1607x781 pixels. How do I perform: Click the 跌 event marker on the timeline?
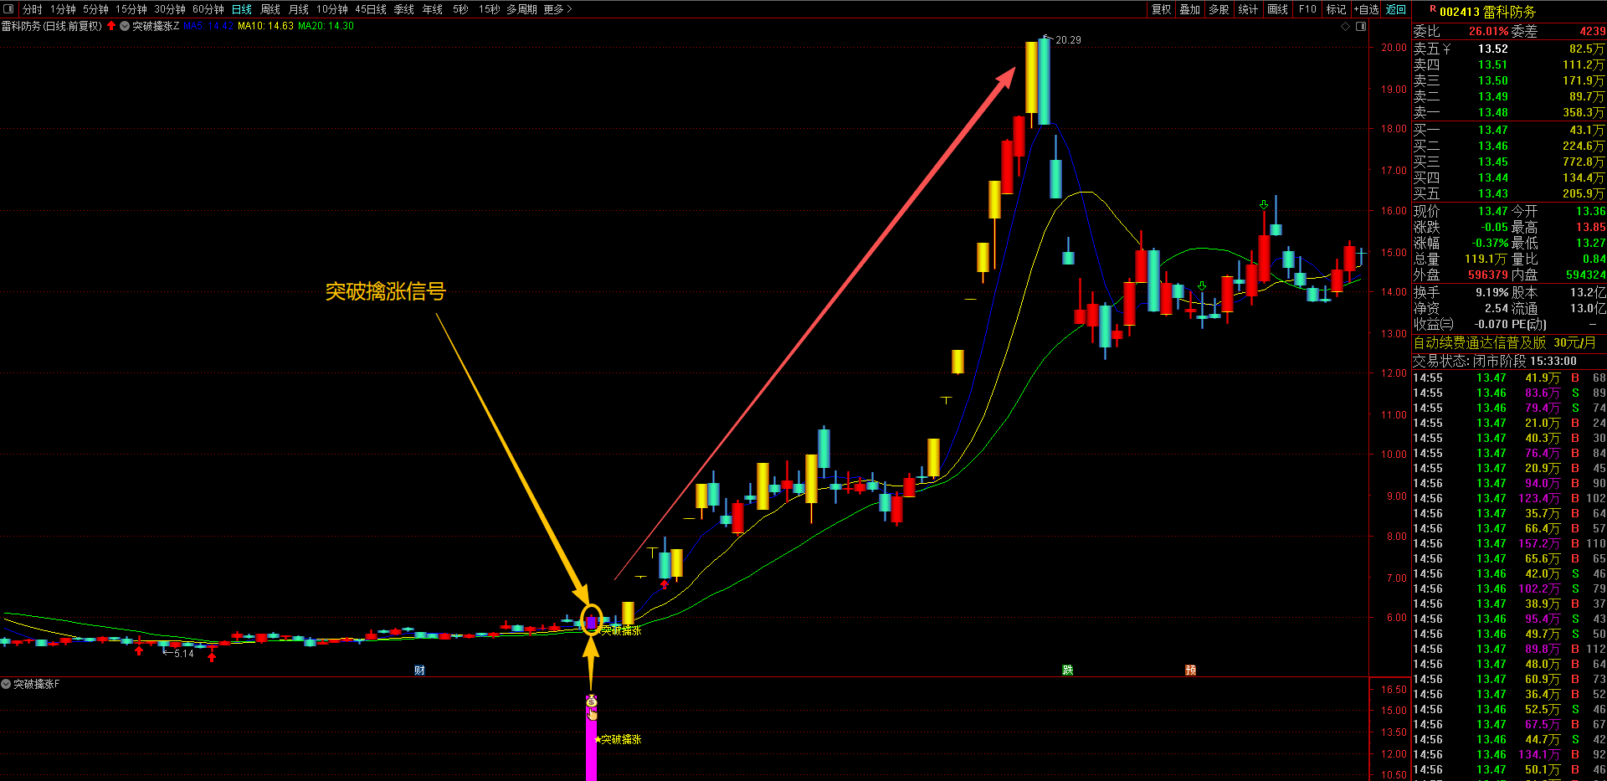(1067, 671)
